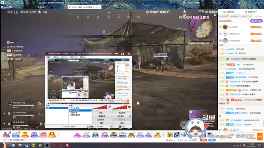Click the 退出 button in OBS
Screen dimensions: 264x148
tap(122, 123)
